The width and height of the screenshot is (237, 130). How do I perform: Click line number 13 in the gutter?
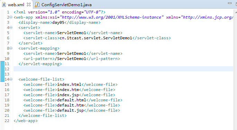(x=7, y=74)
